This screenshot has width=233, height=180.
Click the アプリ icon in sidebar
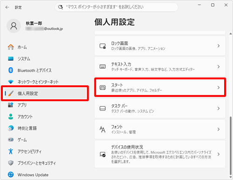11,105
